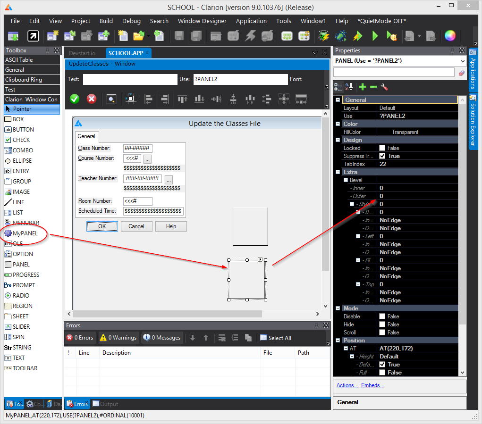
Task: Switch to the Devstart.io tab
Action: point(82,53)
